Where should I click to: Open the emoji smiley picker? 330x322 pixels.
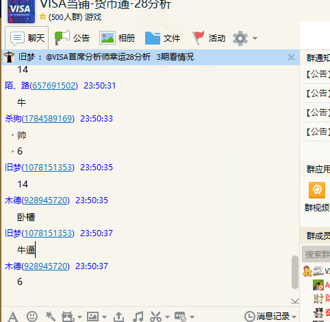tap(32, 317)
